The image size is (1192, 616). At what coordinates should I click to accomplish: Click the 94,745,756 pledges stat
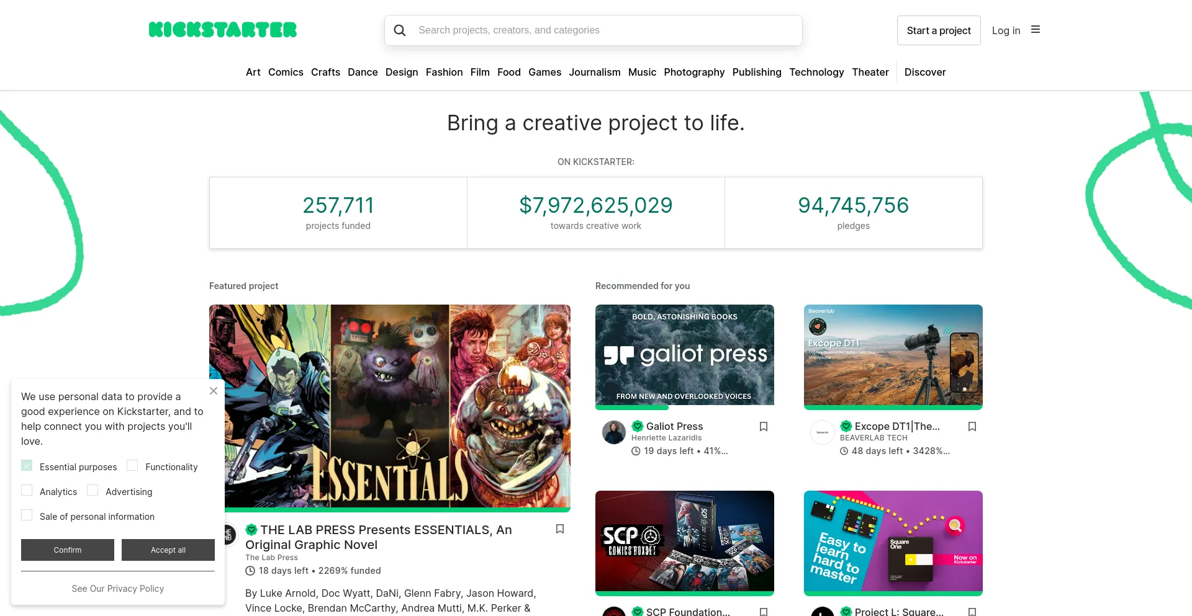tap(854, 213)
